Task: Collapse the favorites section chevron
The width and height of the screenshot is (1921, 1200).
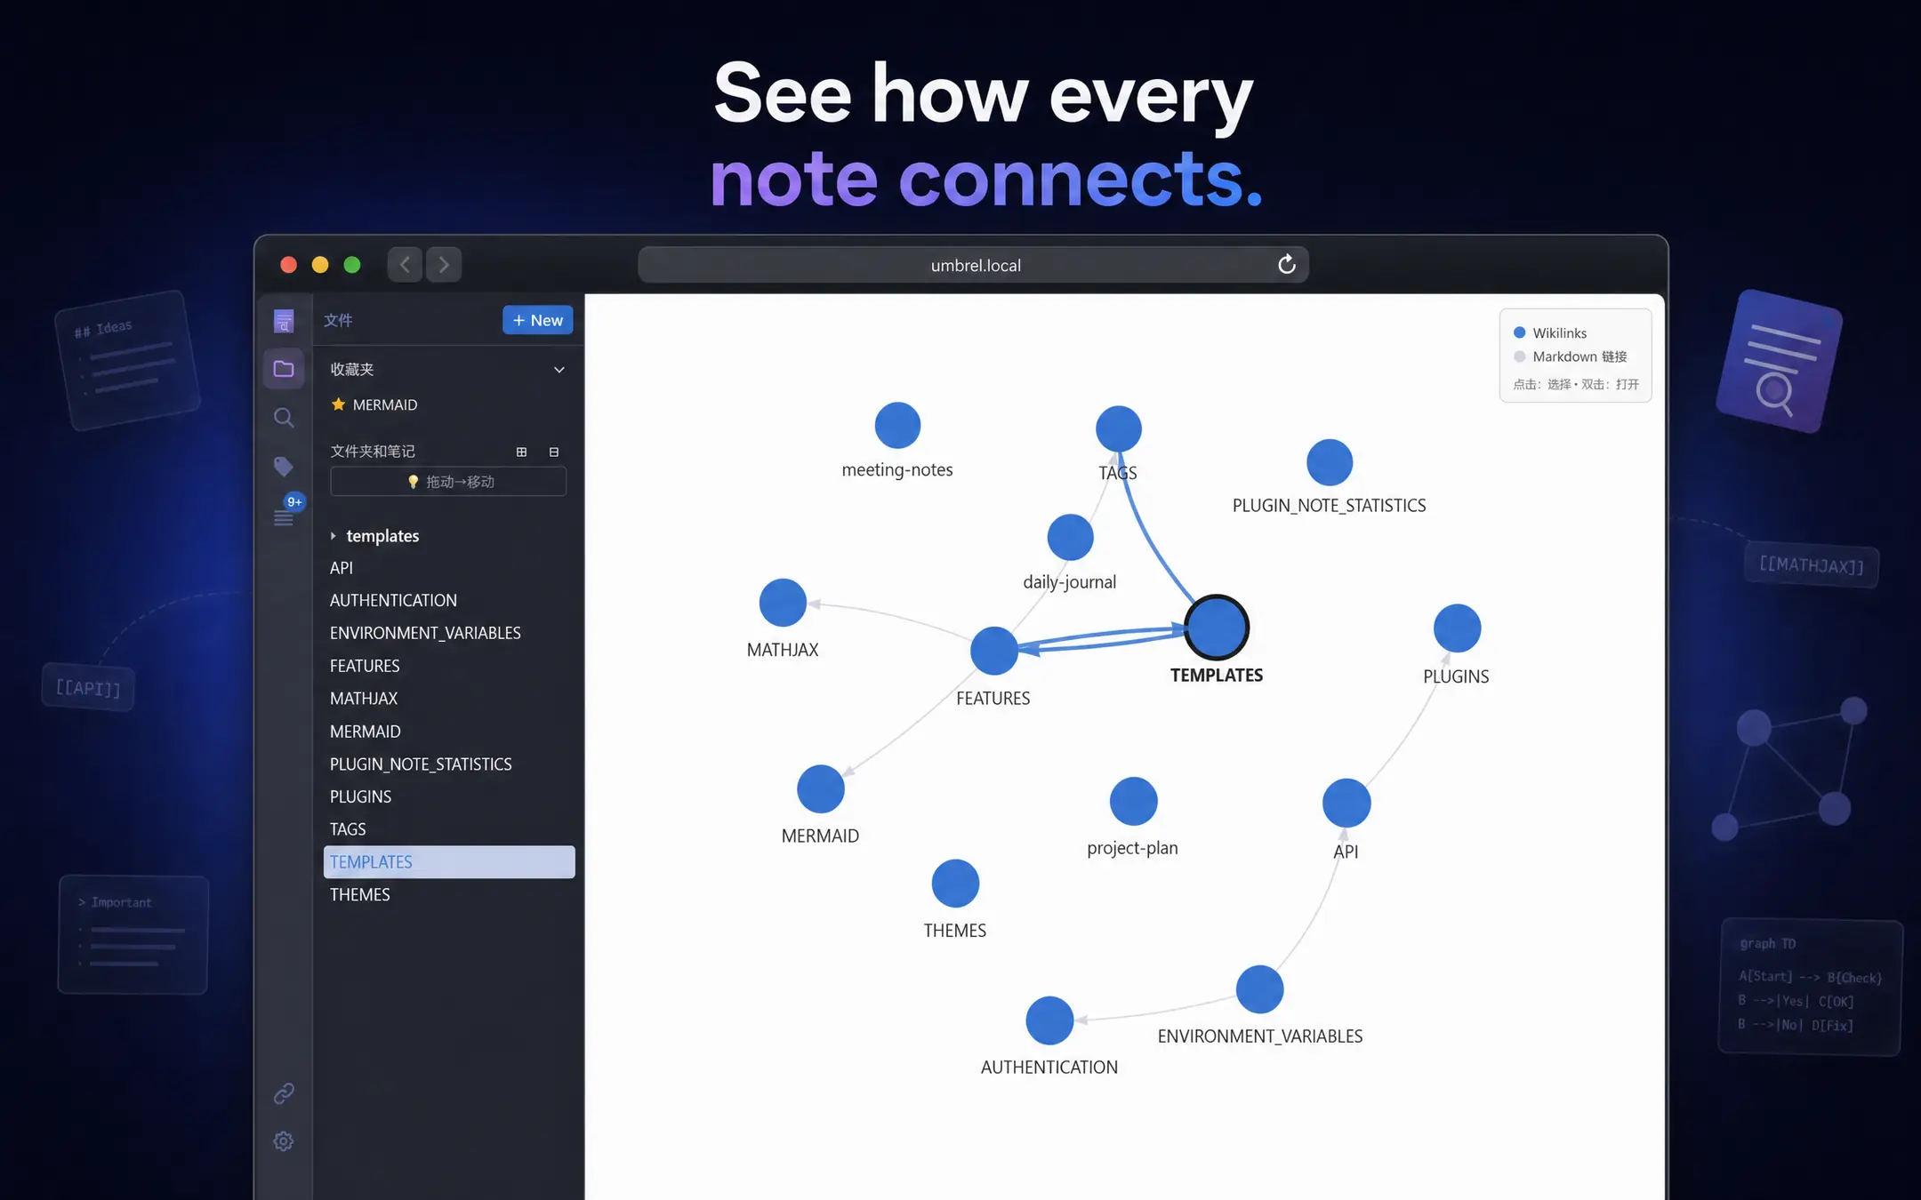Action: pyautogui.click(x=559, y=370)
